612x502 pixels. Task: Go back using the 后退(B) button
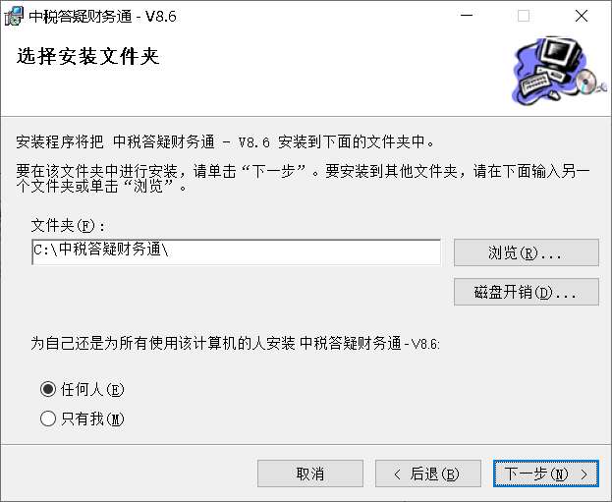[428, 474]
